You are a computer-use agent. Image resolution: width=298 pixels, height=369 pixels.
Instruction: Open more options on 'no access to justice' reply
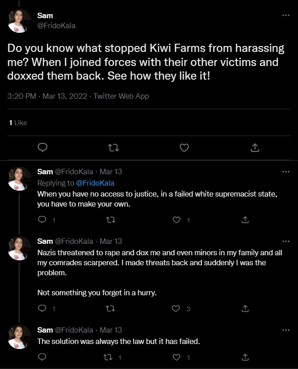(286, 172)
